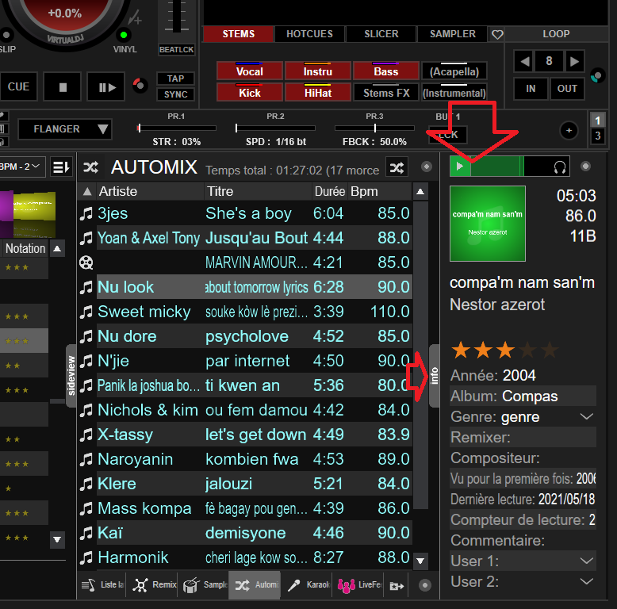Expand the Genre dropdown chevron
617x609 pixels.
click(586, 416)
